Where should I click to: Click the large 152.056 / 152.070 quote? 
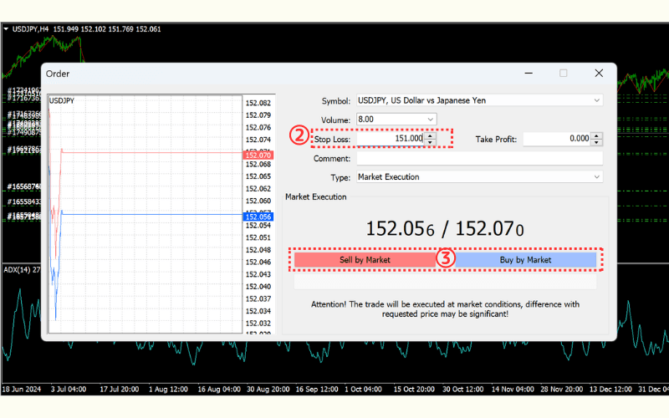445,227
